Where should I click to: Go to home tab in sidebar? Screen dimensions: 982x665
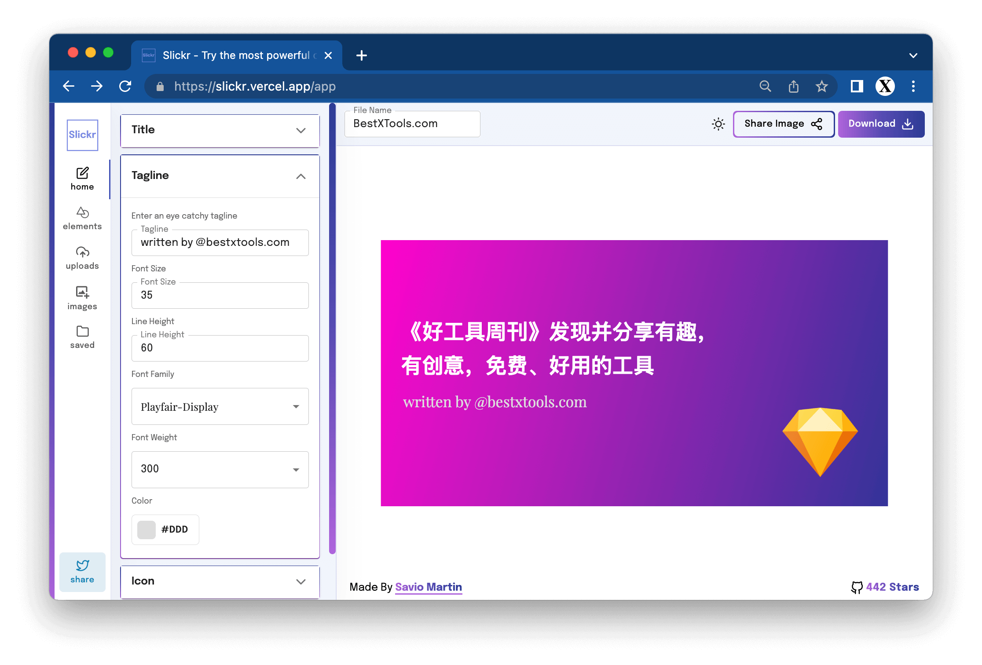[82, 179]
